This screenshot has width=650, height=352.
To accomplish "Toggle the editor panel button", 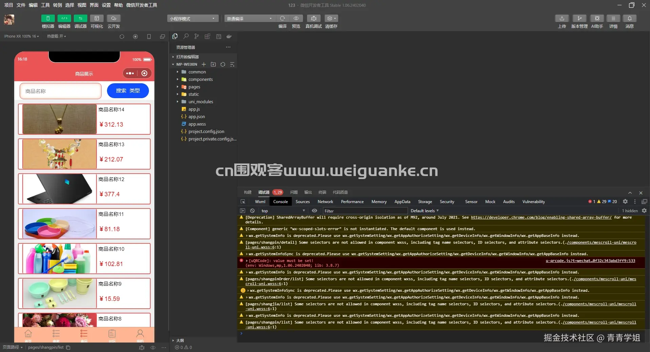I will pyautogui.click(x=64, y=18).
